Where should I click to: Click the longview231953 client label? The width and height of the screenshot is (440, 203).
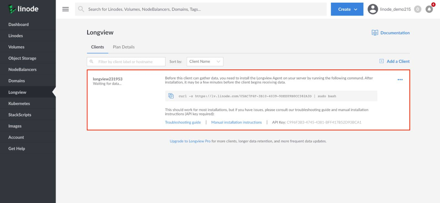(108, 79)
